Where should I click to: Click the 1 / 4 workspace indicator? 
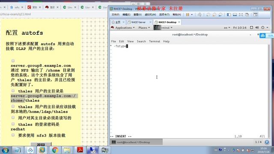[259, 142]
